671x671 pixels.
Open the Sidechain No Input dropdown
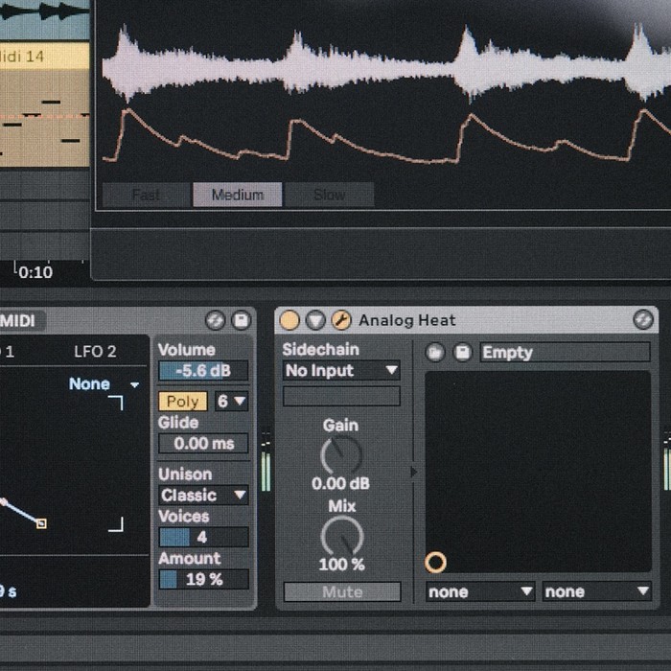[341, 371]
